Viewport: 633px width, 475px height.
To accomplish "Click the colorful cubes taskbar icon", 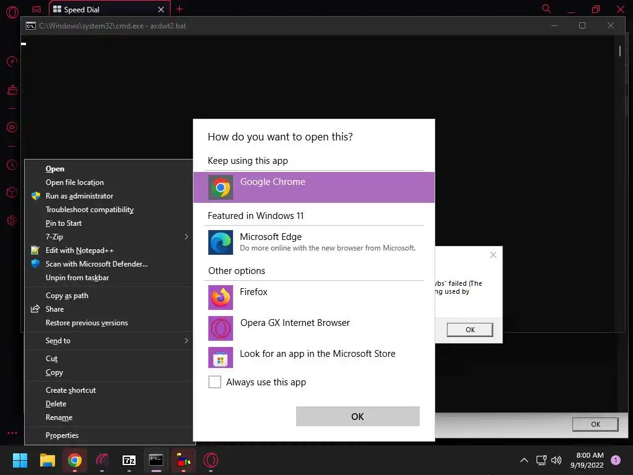I will pyautogui.click(x=183, y=460).
